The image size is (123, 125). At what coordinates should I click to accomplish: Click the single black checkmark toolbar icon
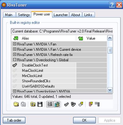66,104
